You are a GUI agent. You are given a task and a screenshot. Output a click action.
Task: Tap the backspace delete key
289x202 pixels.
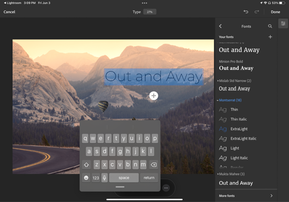pos(154,164)
